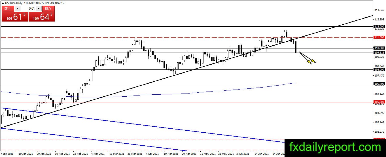Click the 26 Mar 2021 date label

click(135, 154)
